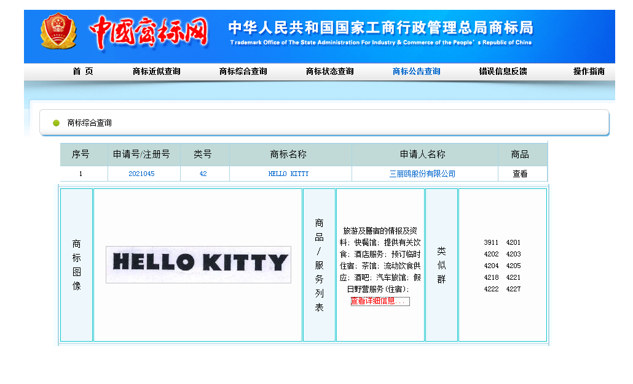The height and width of the screenshot is (384, 633).
Task: Click similar group code 4218
Action: pyautogui.click(x=491, y=277)
